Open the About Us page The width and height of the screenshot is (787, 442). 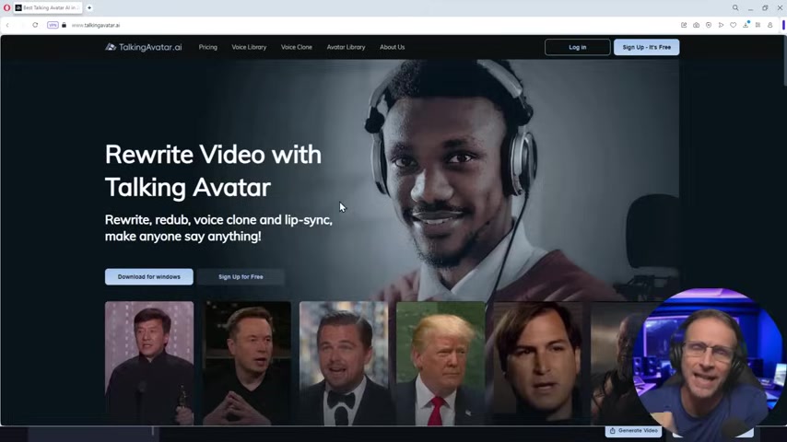point(392,47)
